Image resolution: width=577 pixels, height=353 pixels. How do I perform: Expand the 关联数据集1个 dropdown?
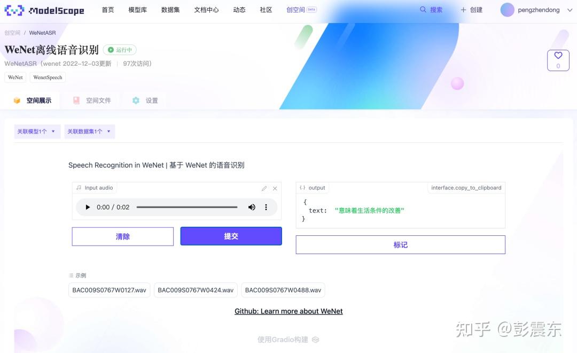point(89,131)
